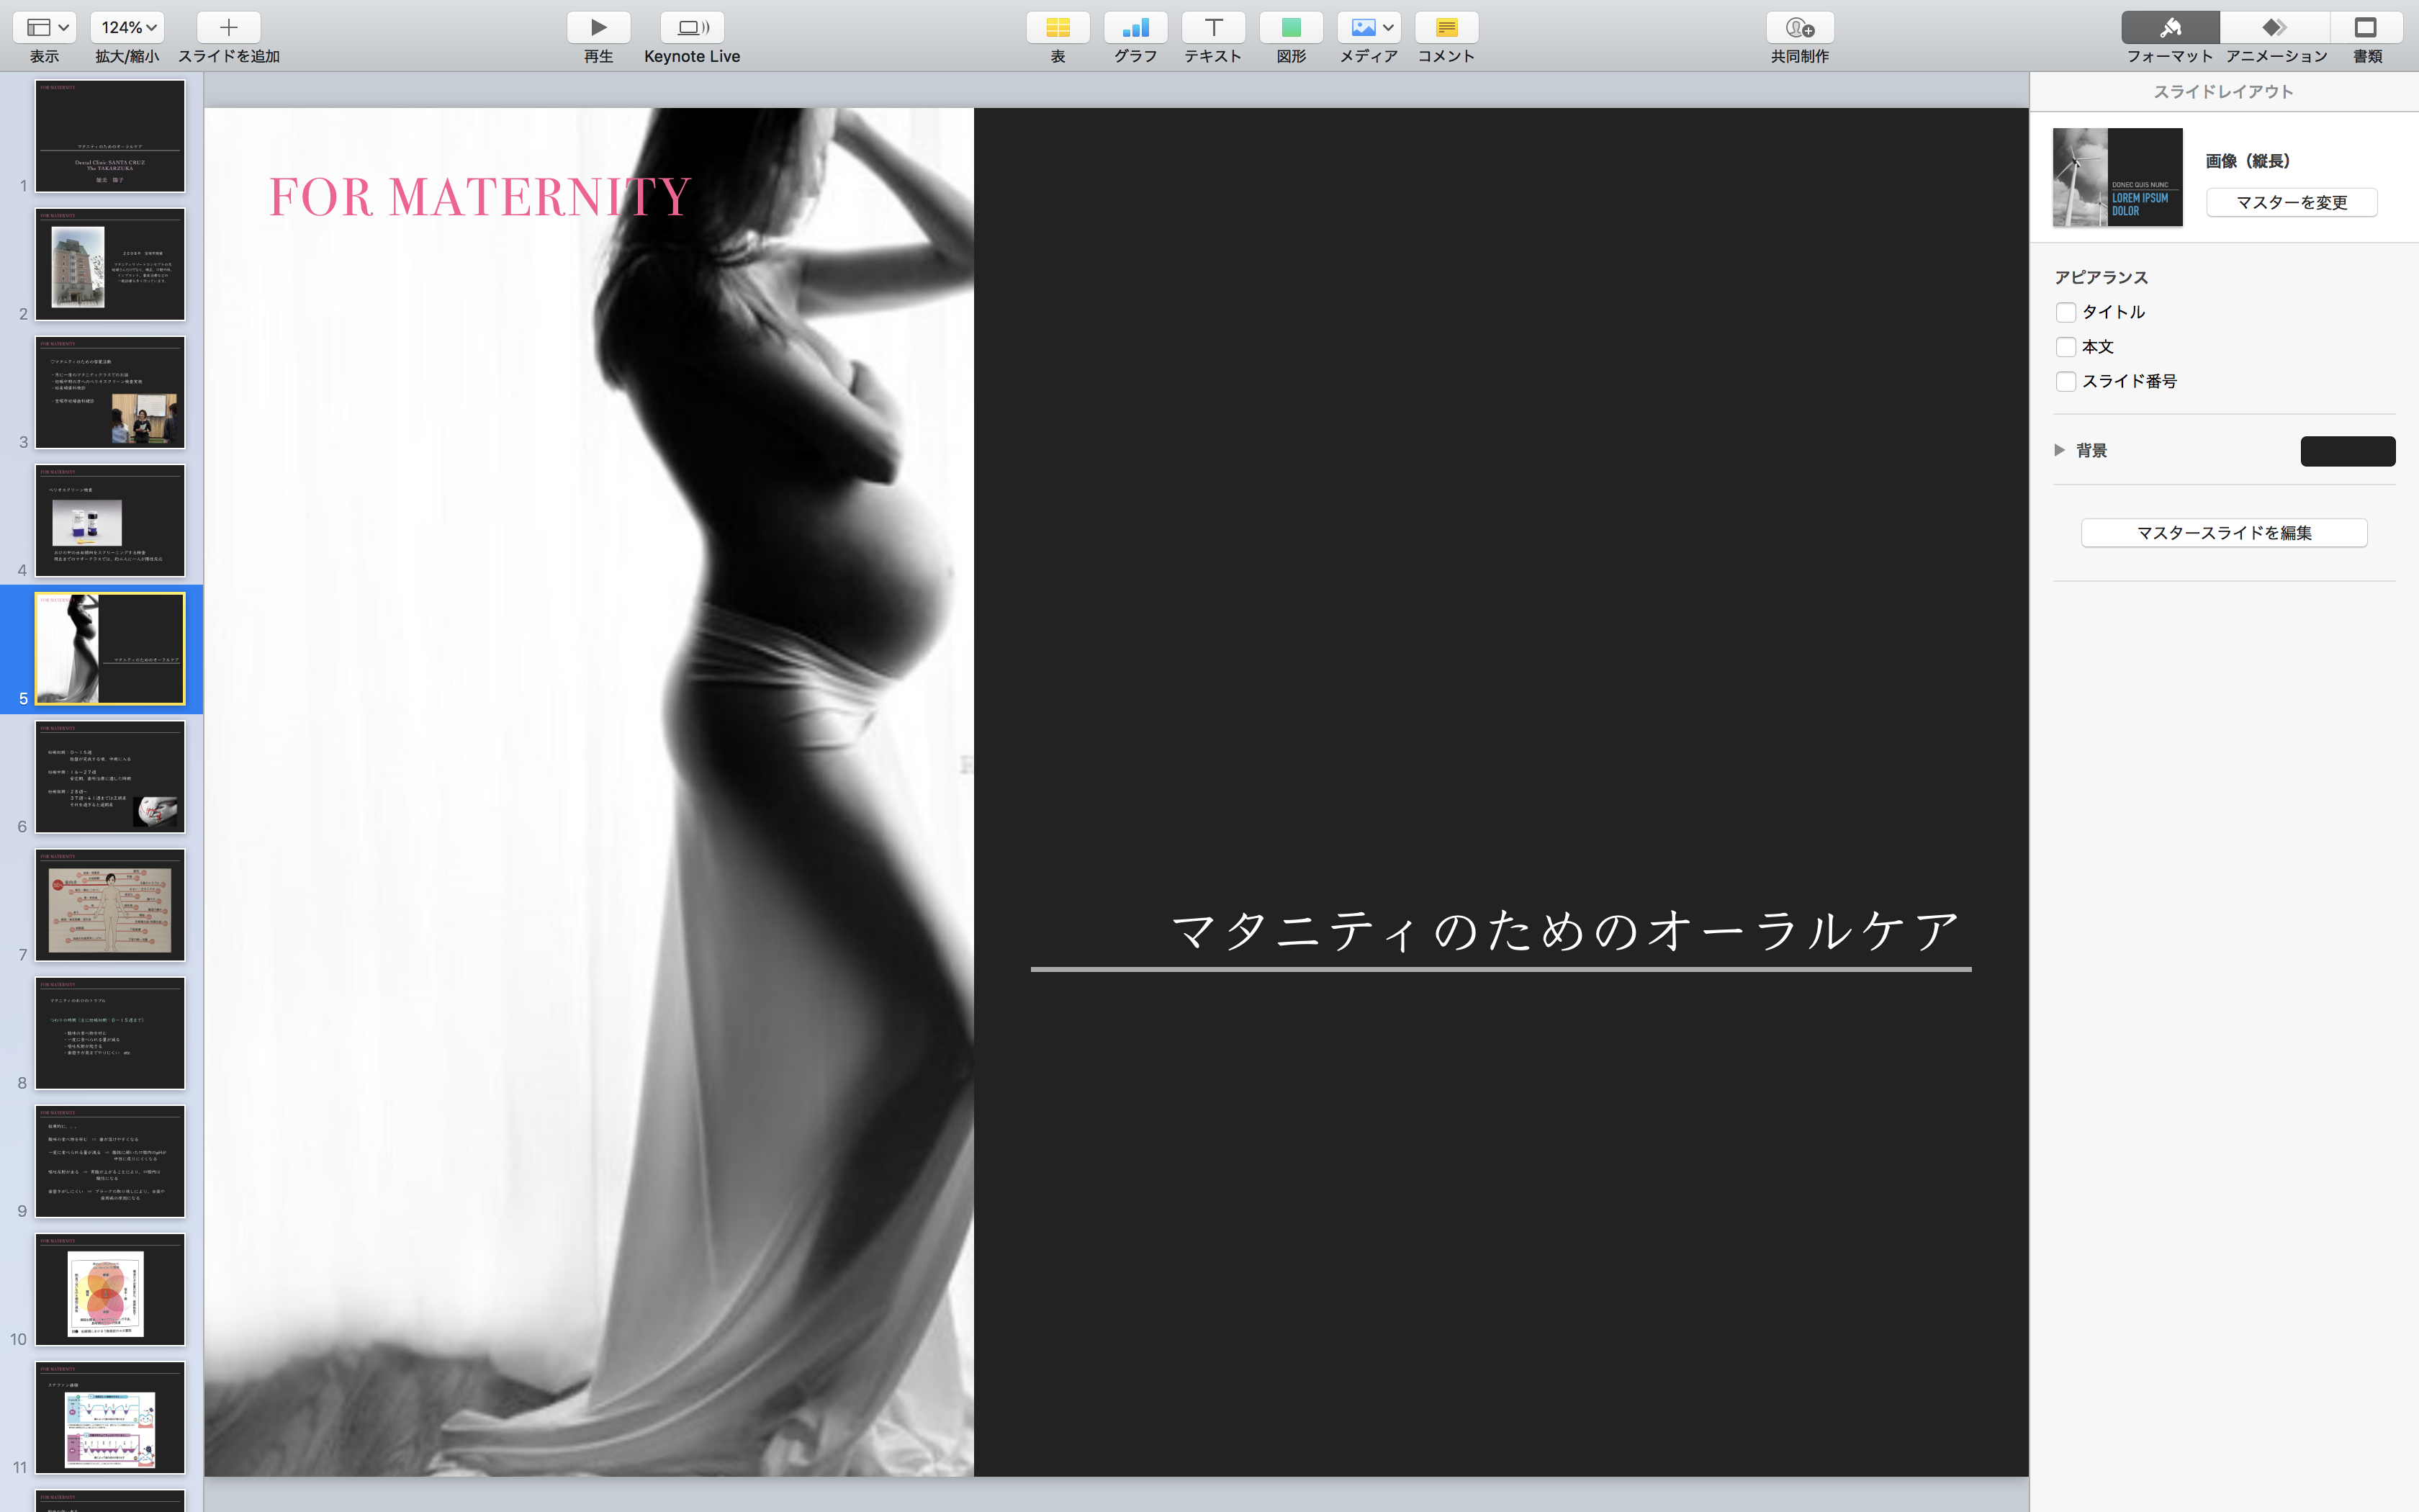Switch to the 書類 document tab
Image resolution: width=2419 pixels, height=1512 pixels.
coord(2367,27)
